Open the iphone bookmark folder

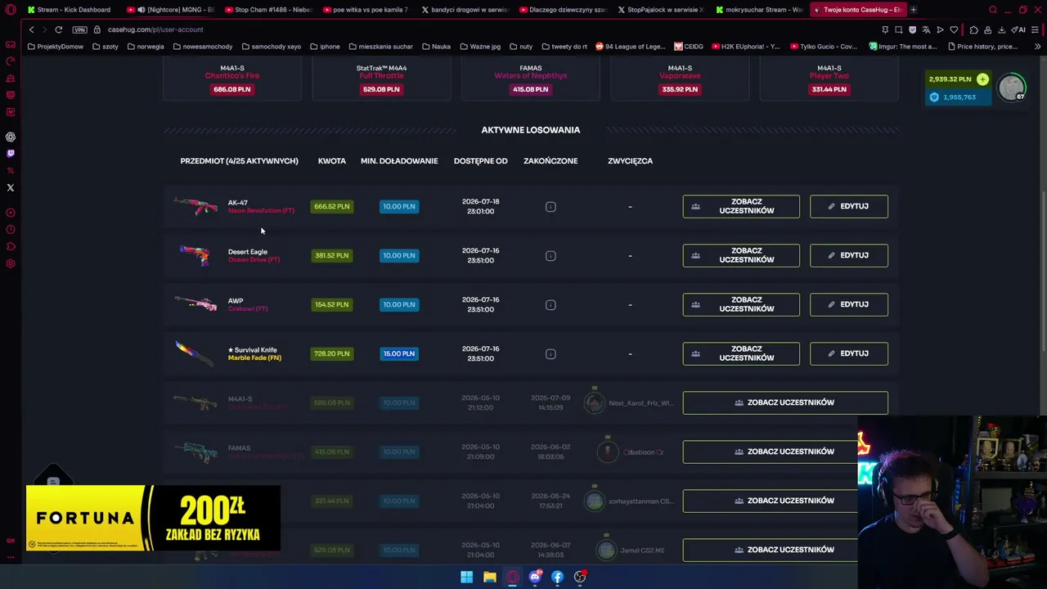pyautogui.click(x=325, y=47)
